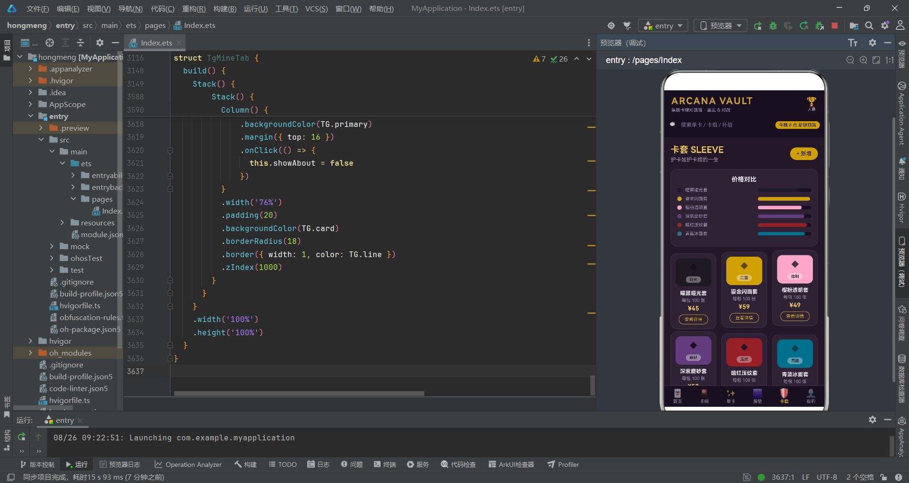The height and width of the screenshot is (483, 909).
Task: Switch to 终端 tool tab
Action: [x=384, y=465]
